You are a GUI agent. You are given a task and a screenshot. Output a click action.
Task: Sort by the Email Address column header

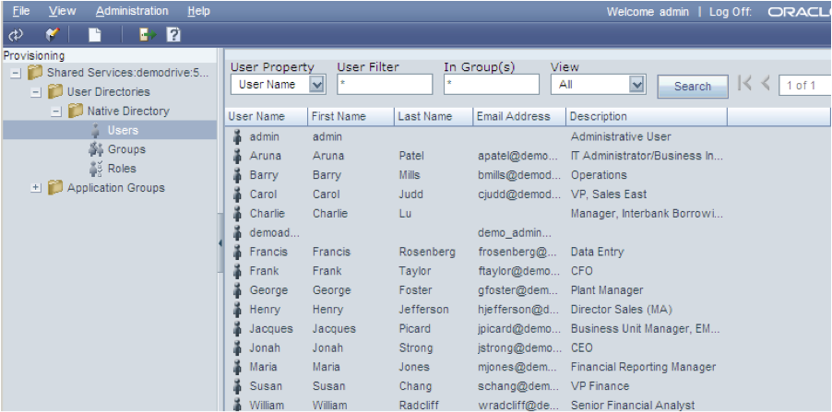click(x=514, y=116)
